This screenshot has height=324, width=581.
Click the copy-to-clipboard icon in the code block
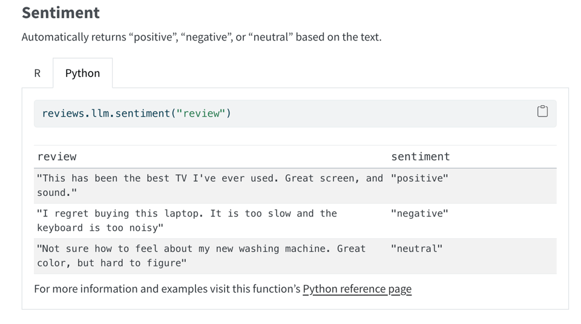[x=542, y=111]
